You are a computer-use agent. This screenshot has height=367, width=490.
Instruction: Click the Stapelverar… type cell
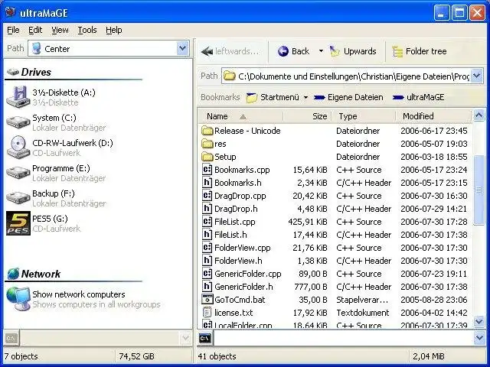[362, 300]
